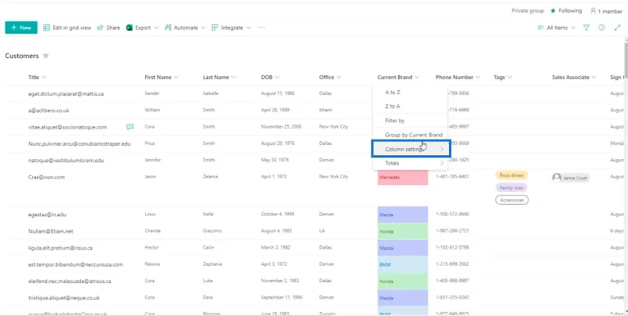Screen dimensions: 628x316
Task: Open eget.dictum.placerat@mattis.ca item
Action: click(x=66, y=94)
